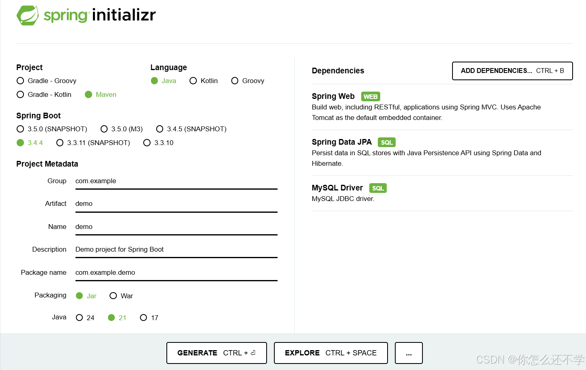
Task: Click the Explore button
Action: tap(331, 353)
